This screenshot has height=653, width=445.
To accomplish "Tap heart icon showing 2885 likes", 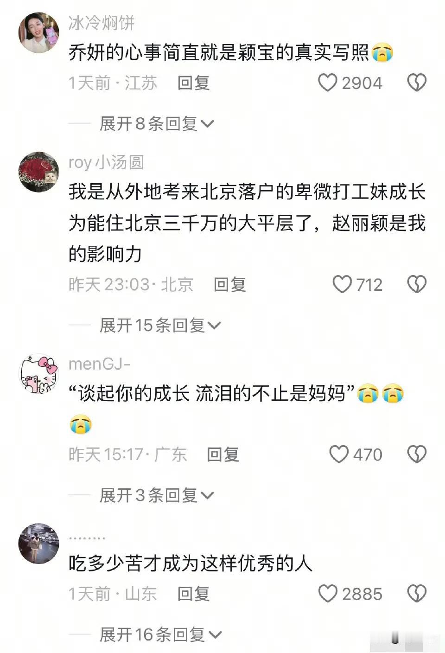I will (x=328, y=594).
